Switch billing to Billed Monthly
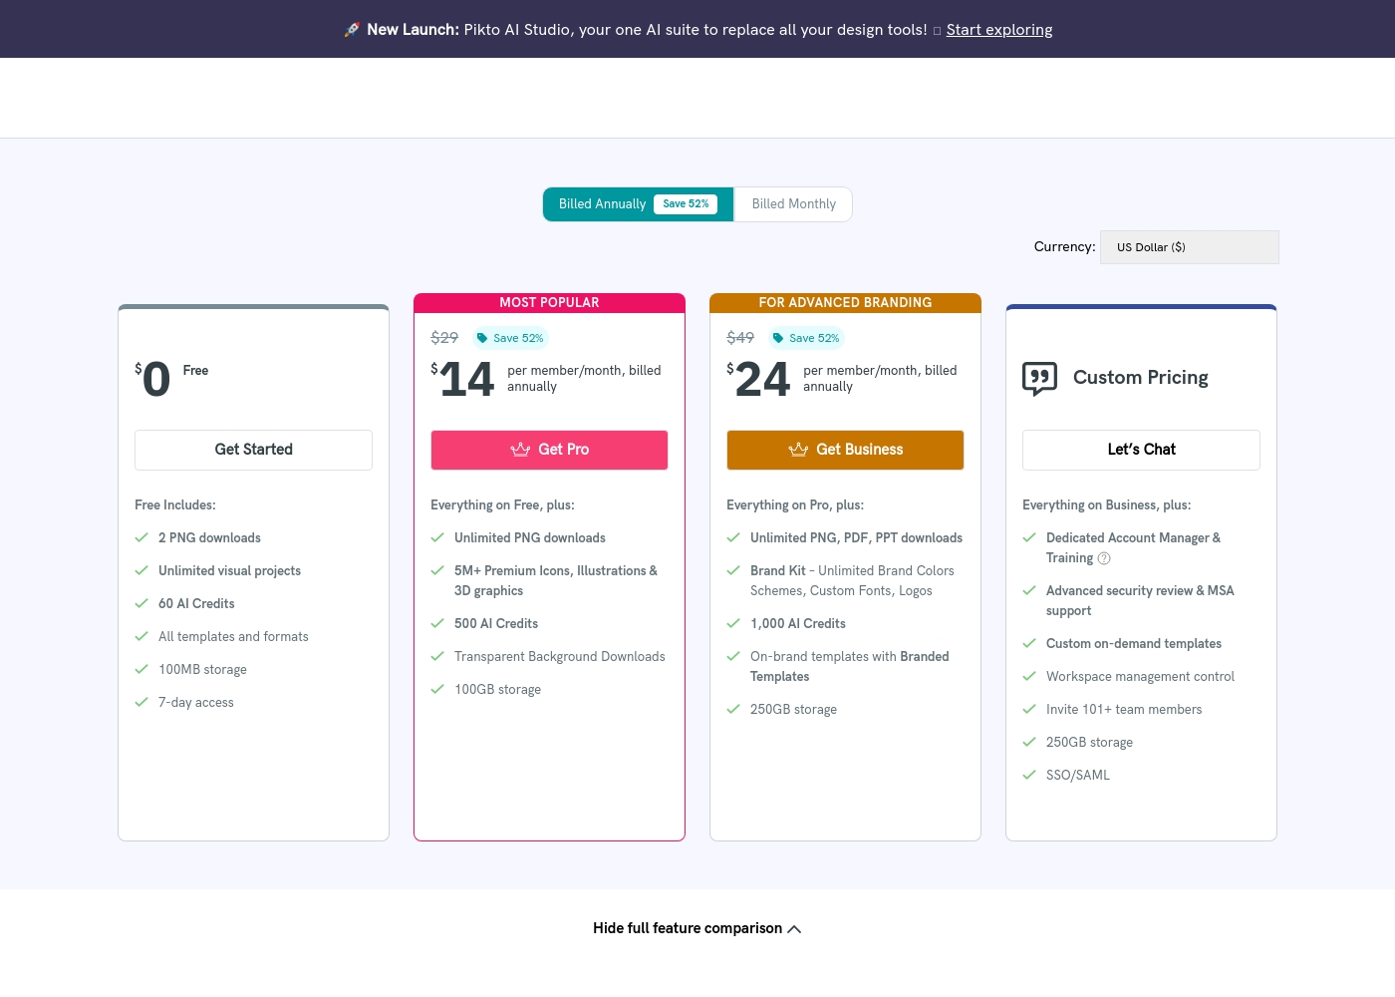 [794, 204]
